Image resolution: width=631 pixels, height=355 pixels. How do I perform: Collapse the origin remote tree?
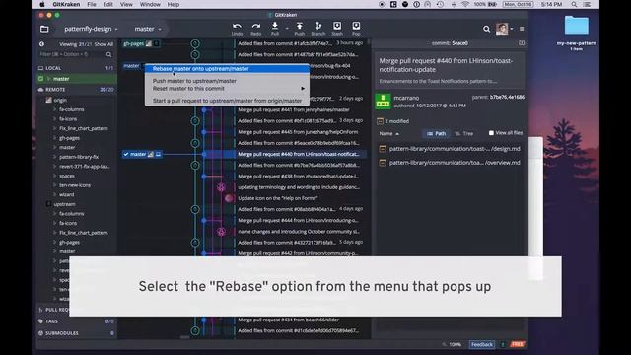(x=60, y=100)
